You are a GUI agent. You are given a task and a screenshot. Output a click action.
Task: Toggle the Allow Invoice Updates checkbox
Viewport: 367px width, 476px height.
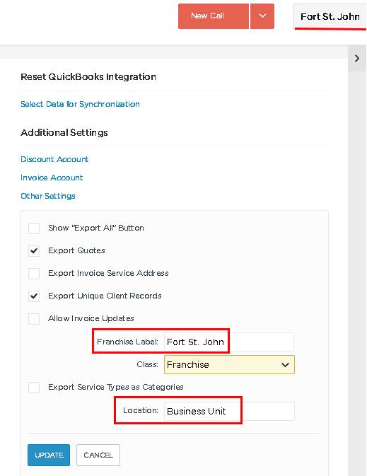tap(34, 319)
